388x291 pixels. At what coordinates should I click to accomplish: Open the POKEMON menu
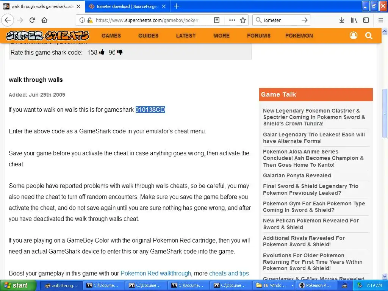point(299,36)
